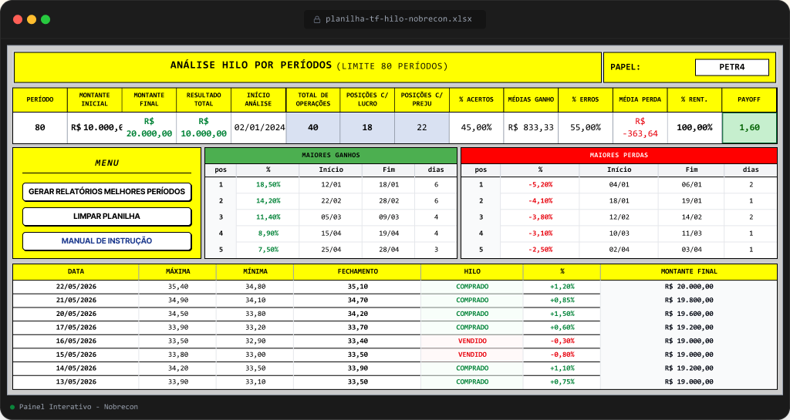The image size is (790, 420).
Task: Select RESULTADO TOTAL value R$ 10.000,00
Action: [x=204, y=128]
